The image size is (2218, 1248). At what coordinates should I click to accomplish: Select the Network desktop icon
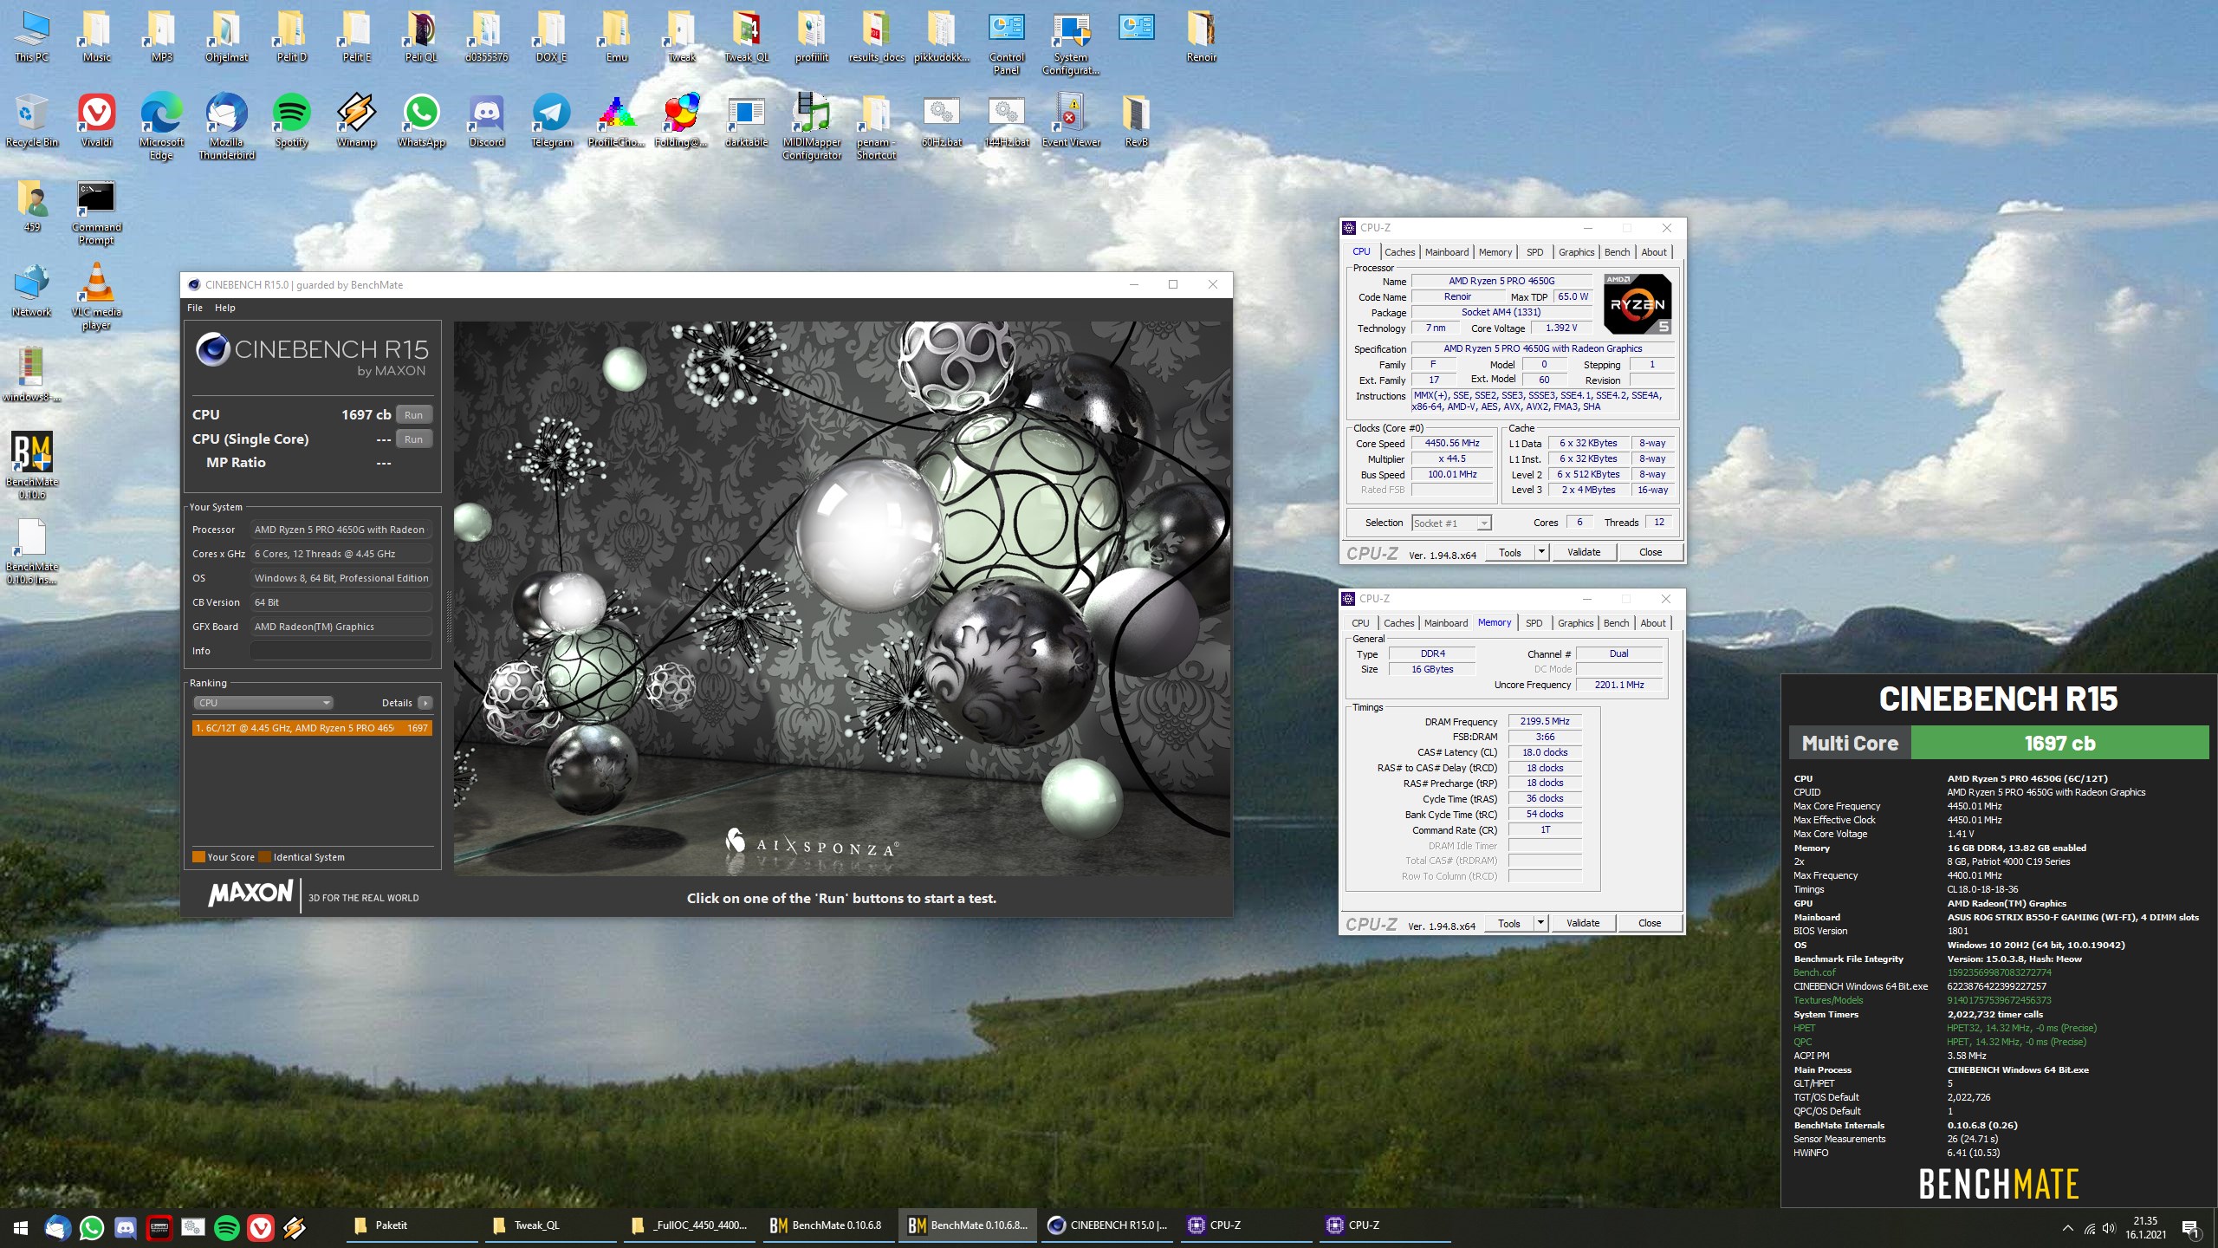[32, 290]
